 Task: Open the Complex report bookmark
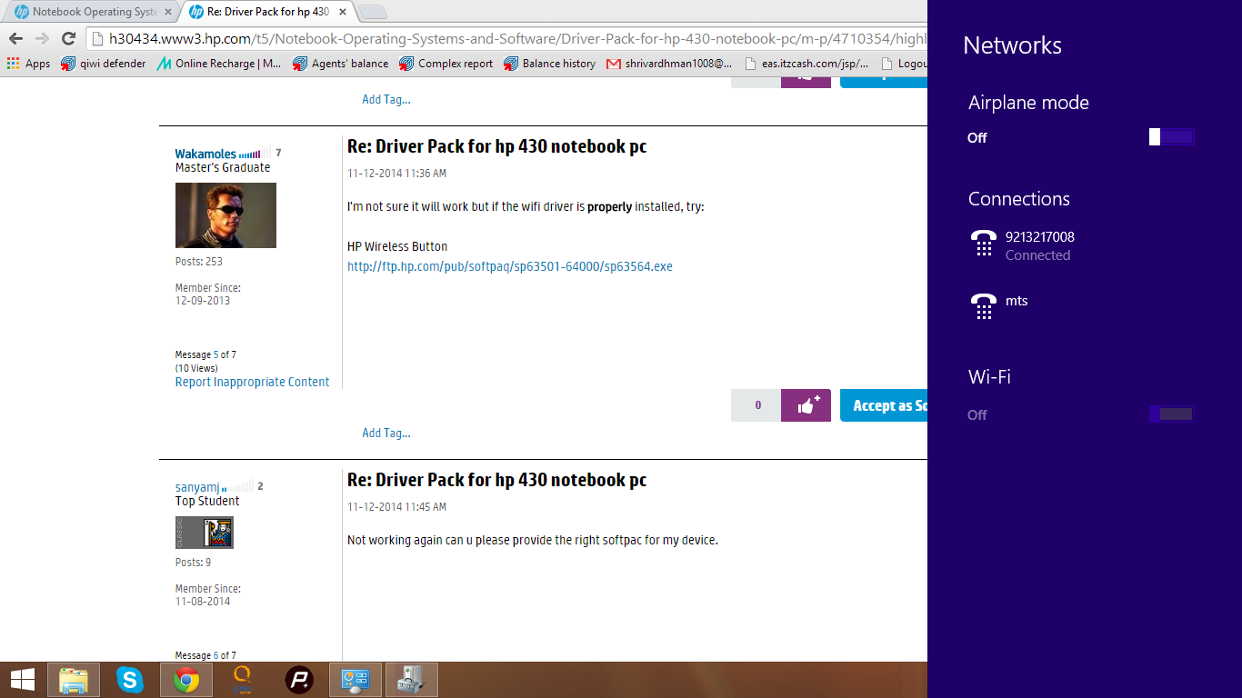click(x=446, y=64)
